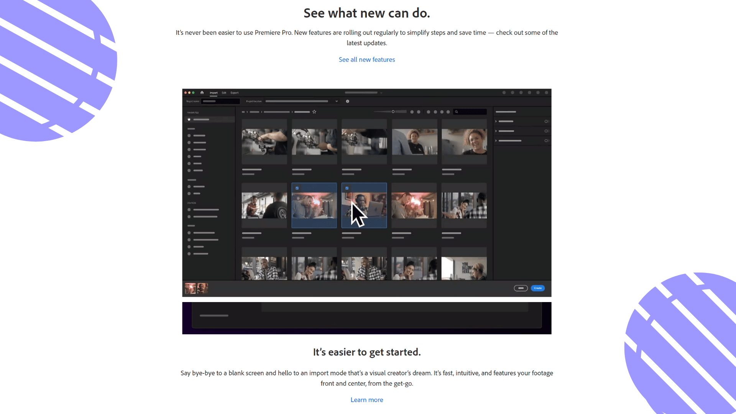Click the Project name input field
The width and height of the screenshot is (736, 414).
[x=221, y=101]
